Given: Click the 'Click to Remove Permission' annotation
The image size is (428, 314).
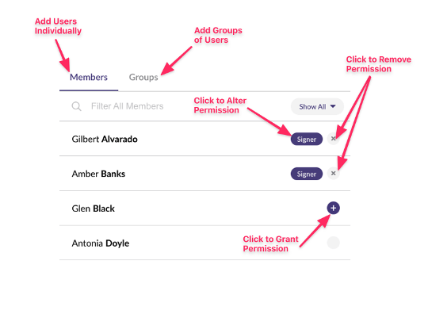Looking at the screenshot, I should 379,64.
